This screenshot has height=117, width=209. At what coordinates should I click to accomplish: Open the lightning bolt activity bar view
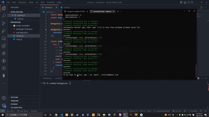[x=4, y=61]
